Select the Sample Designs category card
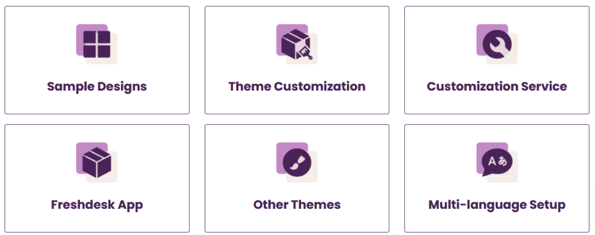The width and height of the screenshot is (595, 235). (97, 60)
